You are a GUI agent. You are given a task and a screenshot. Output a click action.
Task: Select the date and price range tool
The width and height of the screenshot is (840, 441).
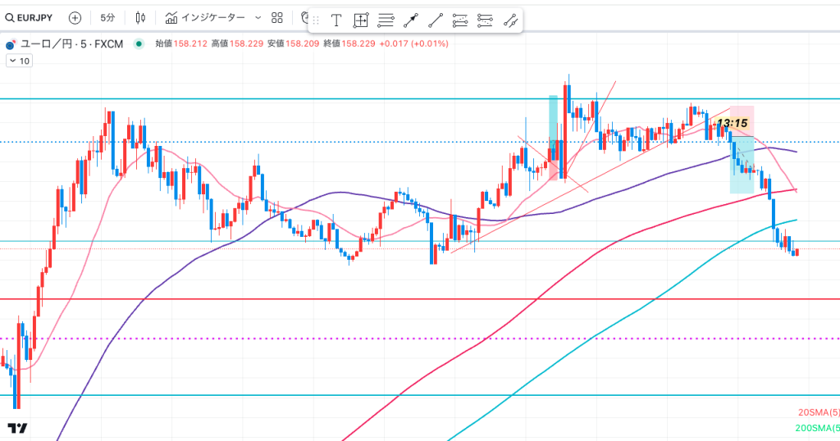(x=360, y=20)
